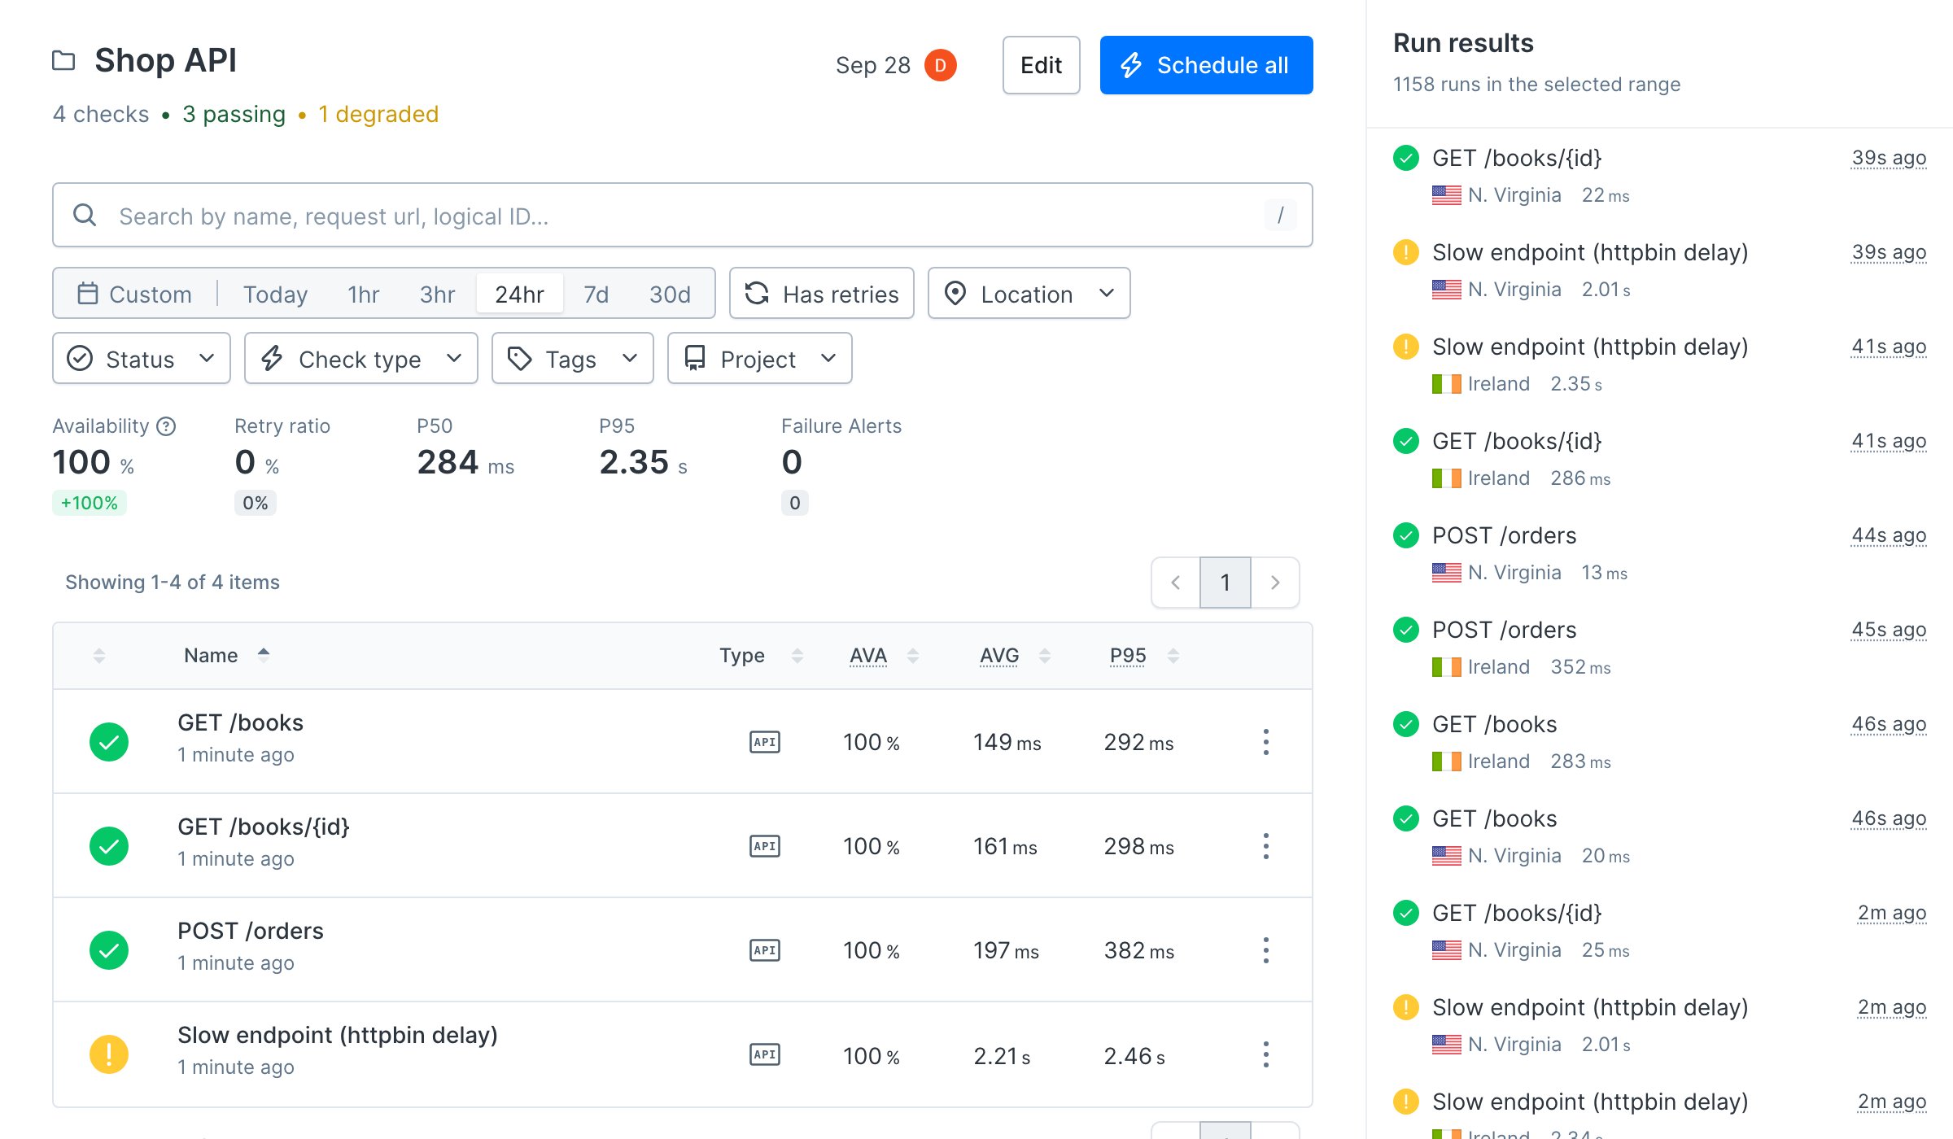The height and width of the screenshot is (1139, 1953).
Task: Expand the Check type dropdown
Action: pos(361,358)
